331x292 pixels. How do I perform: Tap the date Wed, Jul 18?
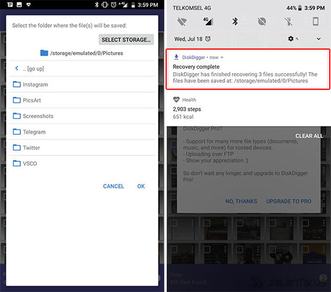tap(189, 39)
